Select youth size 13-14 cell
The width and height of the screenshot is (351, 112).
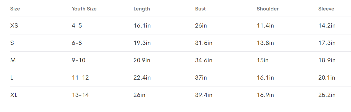click(80, 95)
